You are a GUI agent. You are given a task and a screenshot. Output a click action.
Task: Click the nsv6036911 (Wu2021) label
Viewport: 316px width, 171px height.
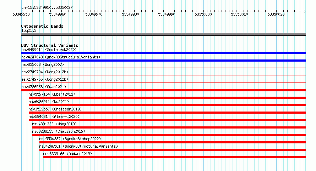pos(49,102)
